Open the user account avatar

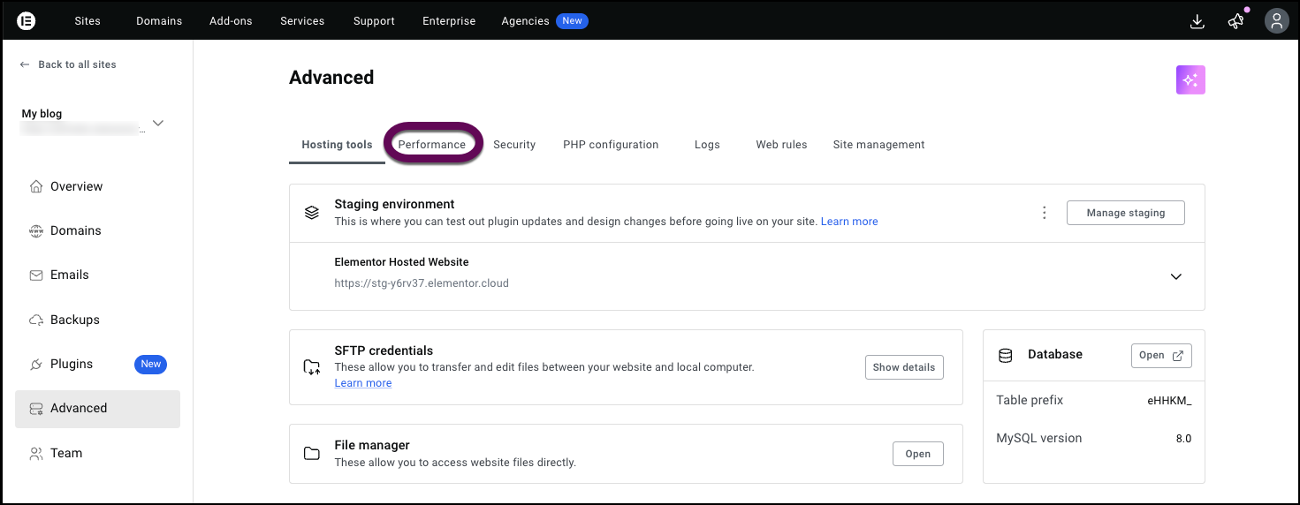1276,21
